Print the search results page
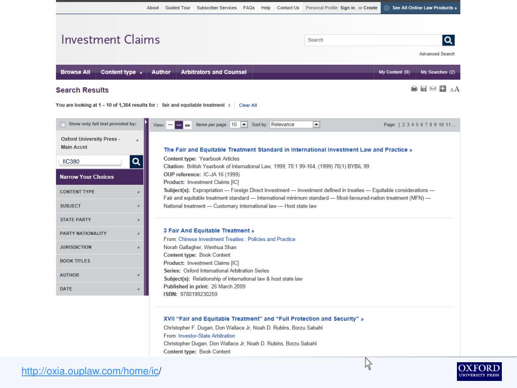 coord(414,89)
